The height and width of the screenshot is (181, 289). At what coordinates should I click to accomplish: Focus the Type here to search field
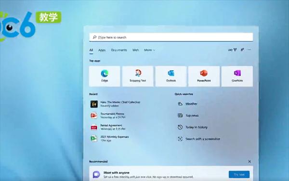(171, 37)
